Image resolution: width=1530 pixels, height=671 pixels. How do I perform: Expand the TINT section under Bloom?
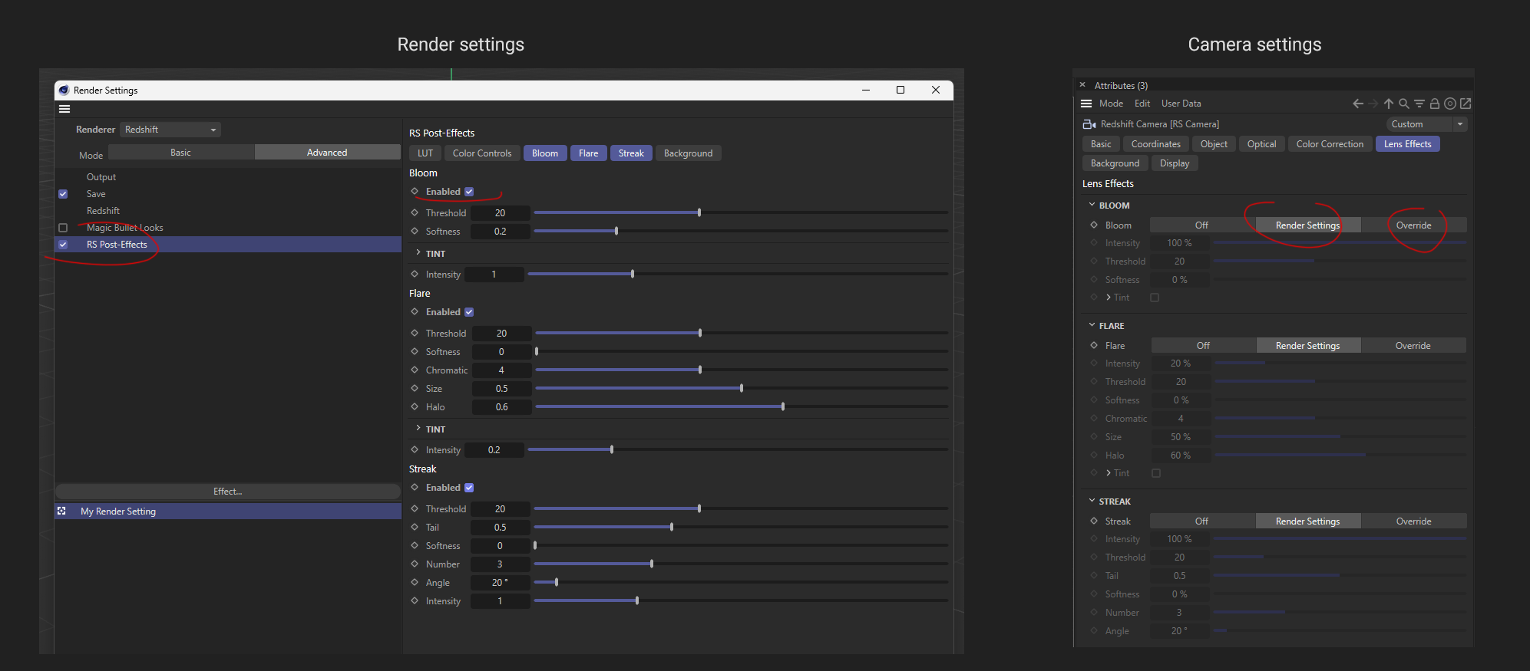click(x=418, y=253)
